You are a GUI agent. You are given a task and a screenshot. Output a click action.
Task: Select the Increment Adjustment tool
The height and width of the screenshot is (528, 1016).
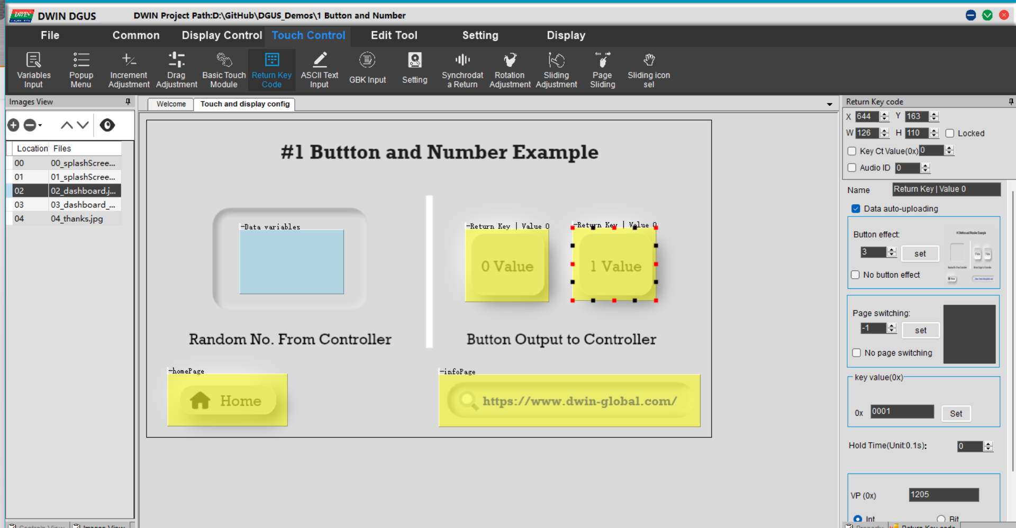pyautogui.click(x=128, y=69)
